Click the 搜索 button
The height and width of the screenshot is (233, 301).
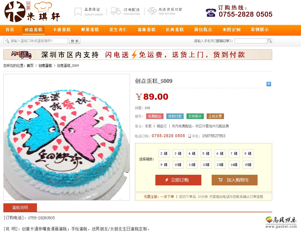[75, 41]
